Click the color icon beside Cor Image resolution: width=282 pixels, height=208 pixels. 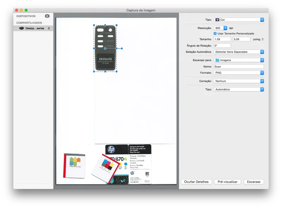click(x=217, y=20)
